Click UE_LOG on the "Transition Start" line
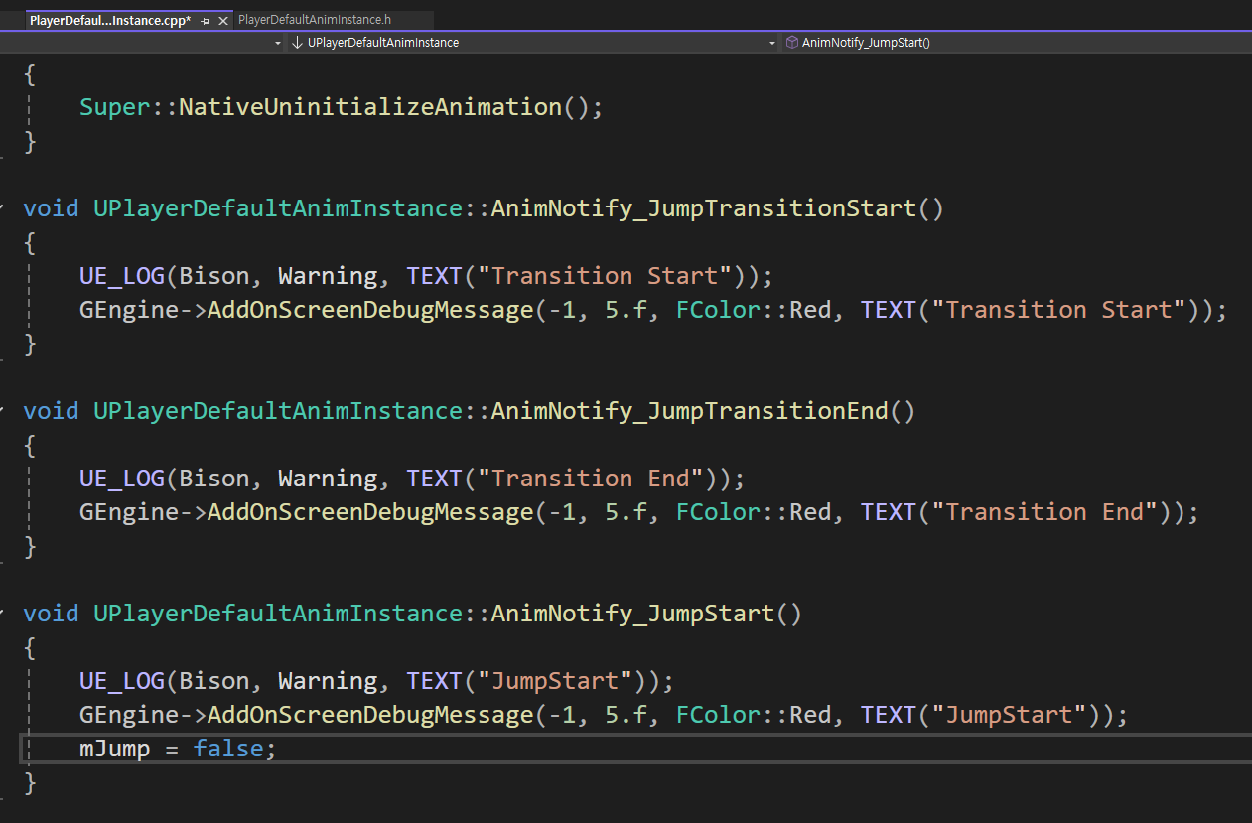 (122, 276)
